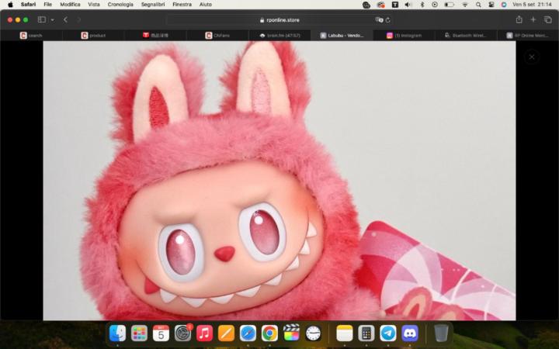Click the rponline.store address bar
The width and height of the screenshot is (559, 349).
tap(279, 19)
